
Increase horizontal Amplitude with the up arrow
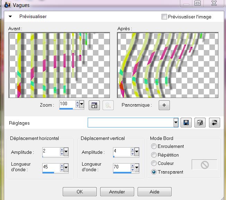tap(62, 150)
